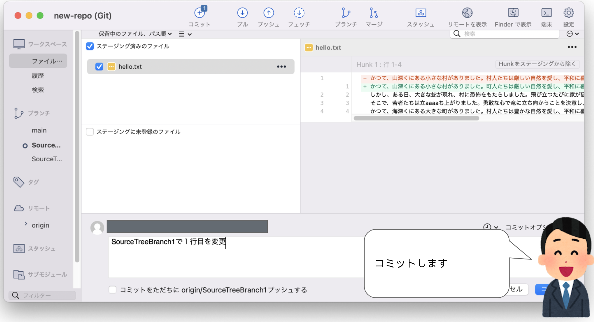594x322 pixels.
Task: Select the main branch in the sidebar
Action: 39,130
